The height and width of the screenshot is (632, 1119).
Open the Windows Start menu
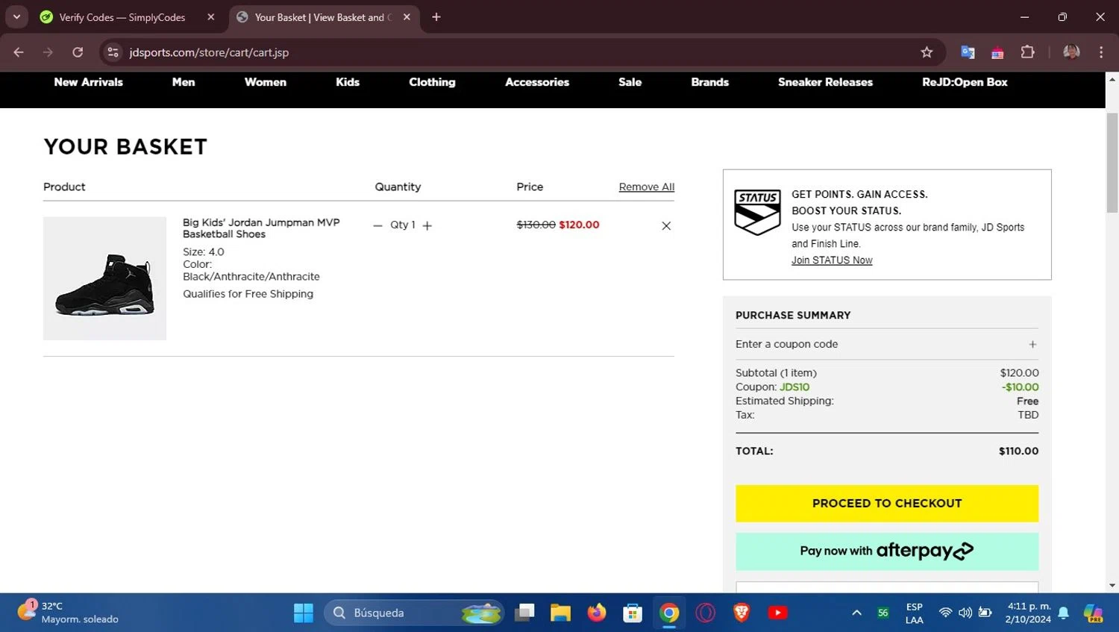click(304, 613)
